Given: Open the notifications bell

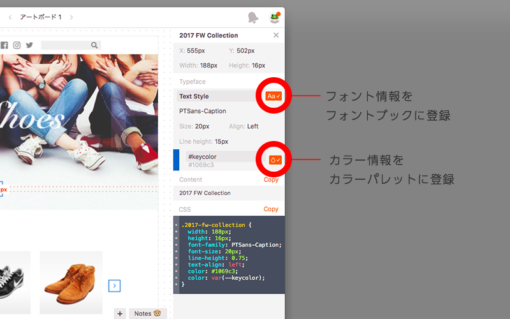Looking at the screenshot, I should 253,18.
